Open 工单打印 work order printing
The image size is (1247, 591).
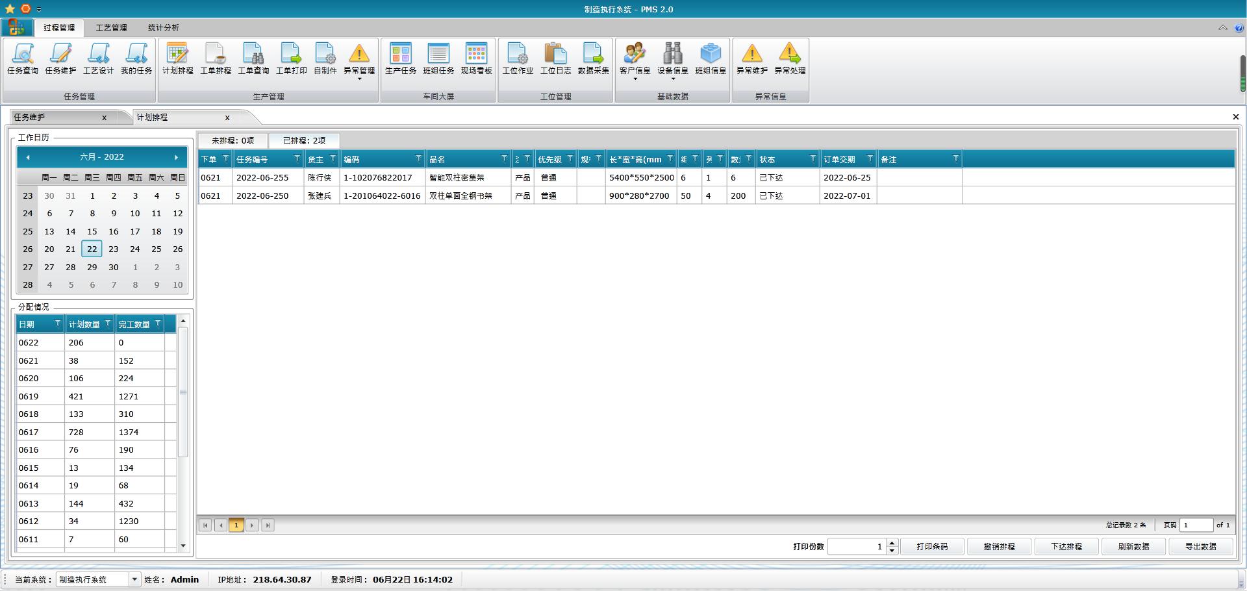coord(291,58)
